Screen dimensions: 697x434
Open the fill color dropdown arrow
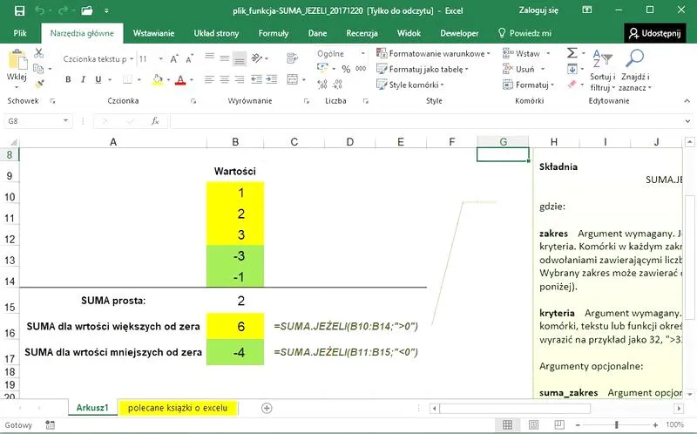point(168,80)
